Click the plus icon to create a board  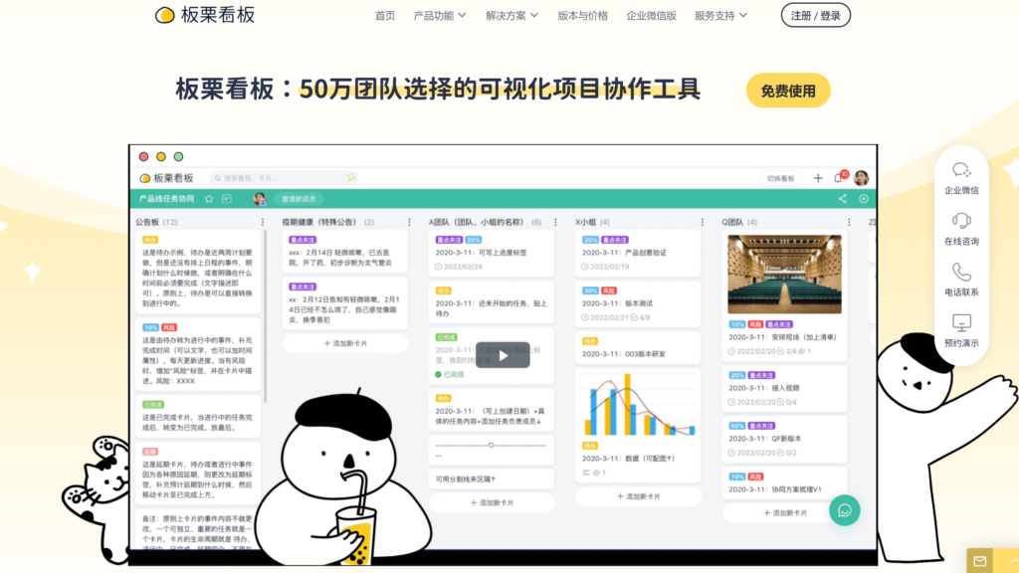[x=818, y=177]
